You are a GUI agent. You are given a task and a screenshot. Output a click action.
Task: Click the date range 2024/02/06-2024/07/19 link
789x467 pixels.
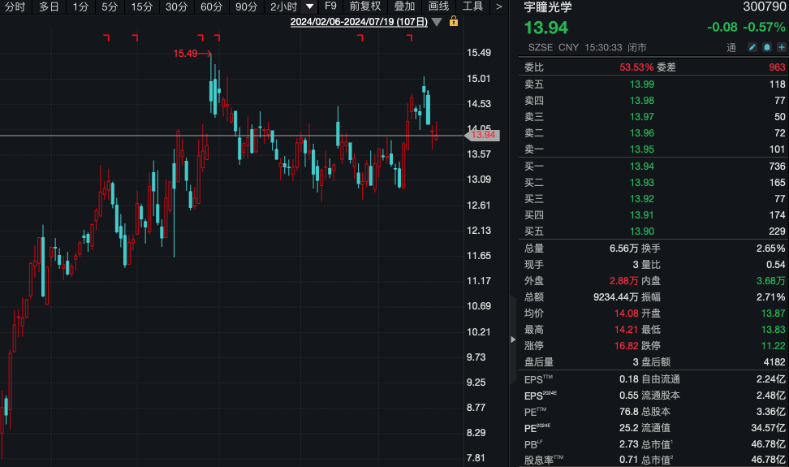[x=359, y=22]
